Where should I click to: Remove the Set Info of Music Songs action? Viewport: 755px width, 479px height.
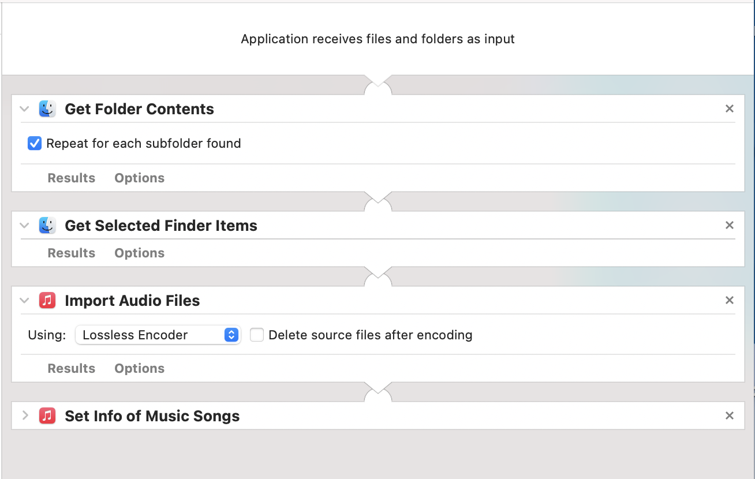pos(730,416)
